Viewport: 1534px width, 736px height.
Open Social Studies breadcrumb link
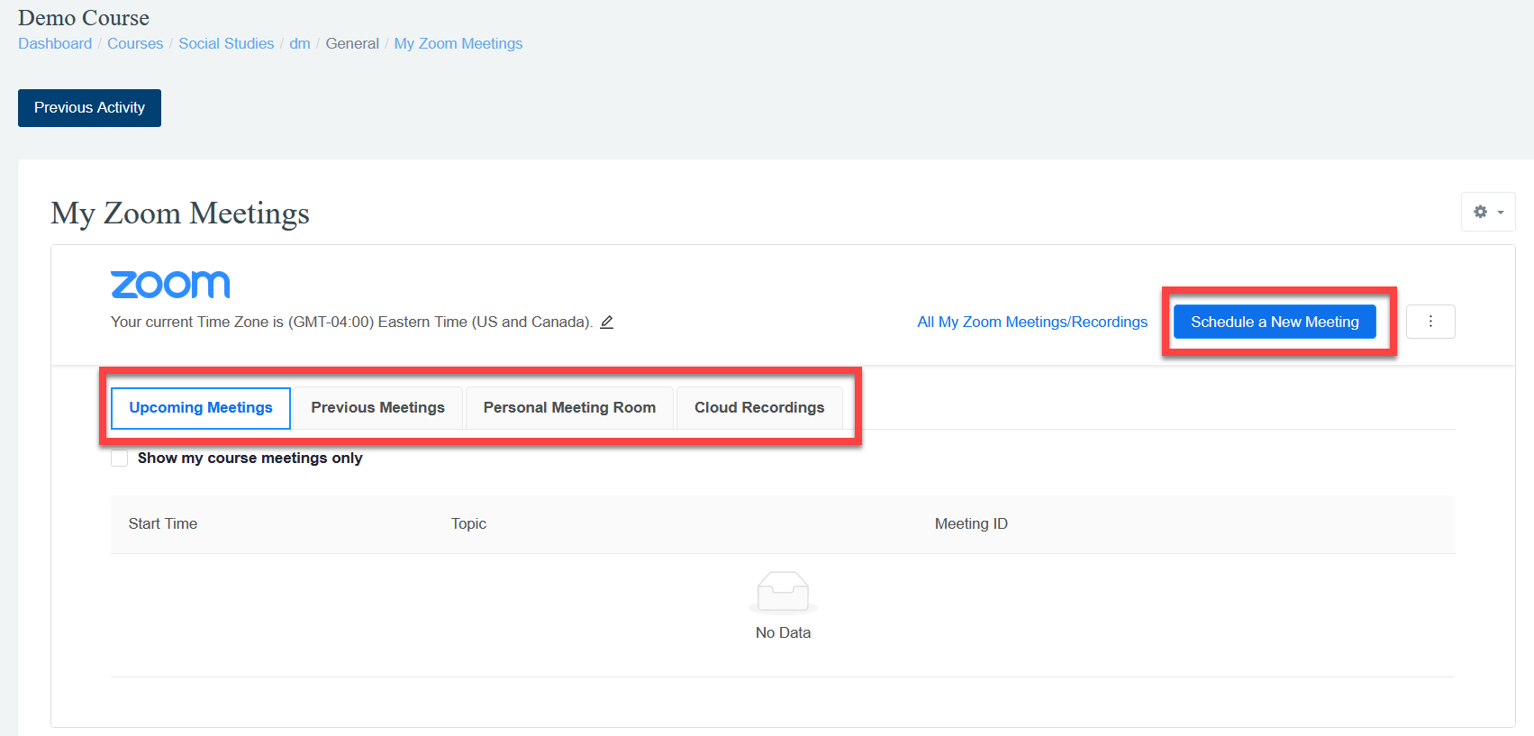point(226,43)
